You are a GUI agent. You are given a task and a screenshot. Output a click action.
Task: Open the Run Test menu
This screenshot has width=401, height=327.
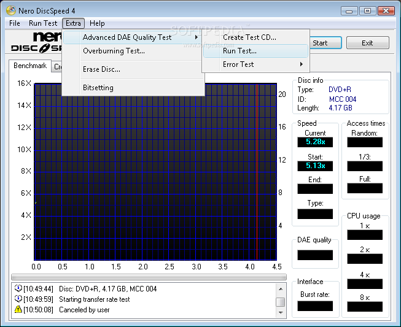click(43, 23)
